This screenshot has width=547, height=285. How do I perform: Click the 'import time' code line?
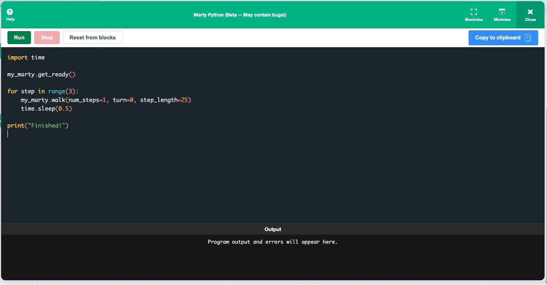coord(26,57)
